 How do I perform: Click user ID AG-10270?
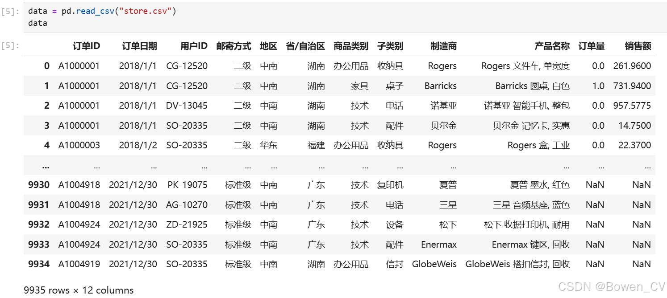187,205
